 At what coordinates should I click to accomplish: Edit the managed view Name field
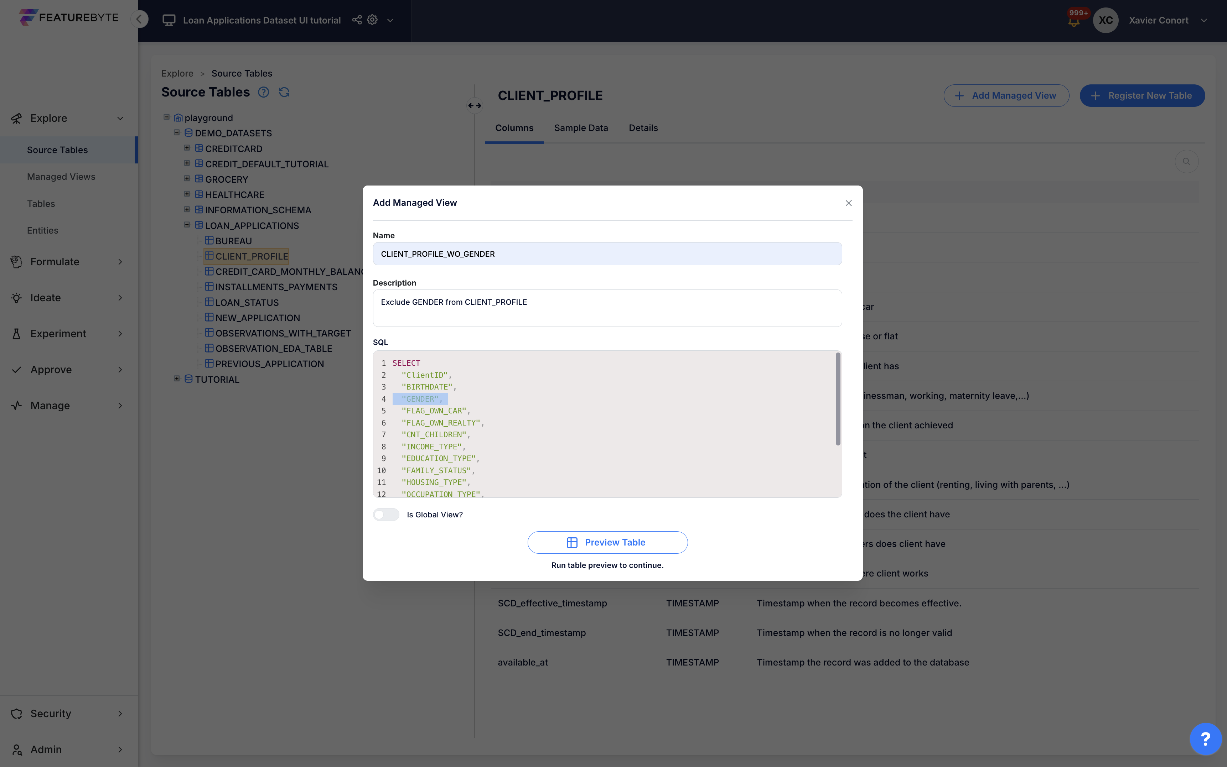[607, 254]
